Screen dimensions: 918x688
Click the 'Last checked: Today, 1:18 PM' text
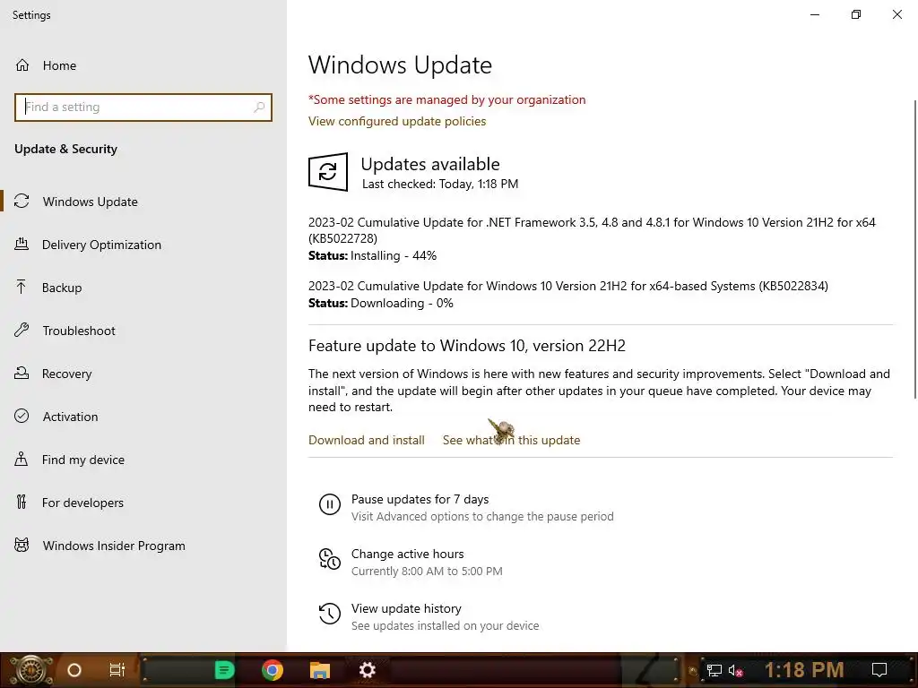click(x=440, y=184)
